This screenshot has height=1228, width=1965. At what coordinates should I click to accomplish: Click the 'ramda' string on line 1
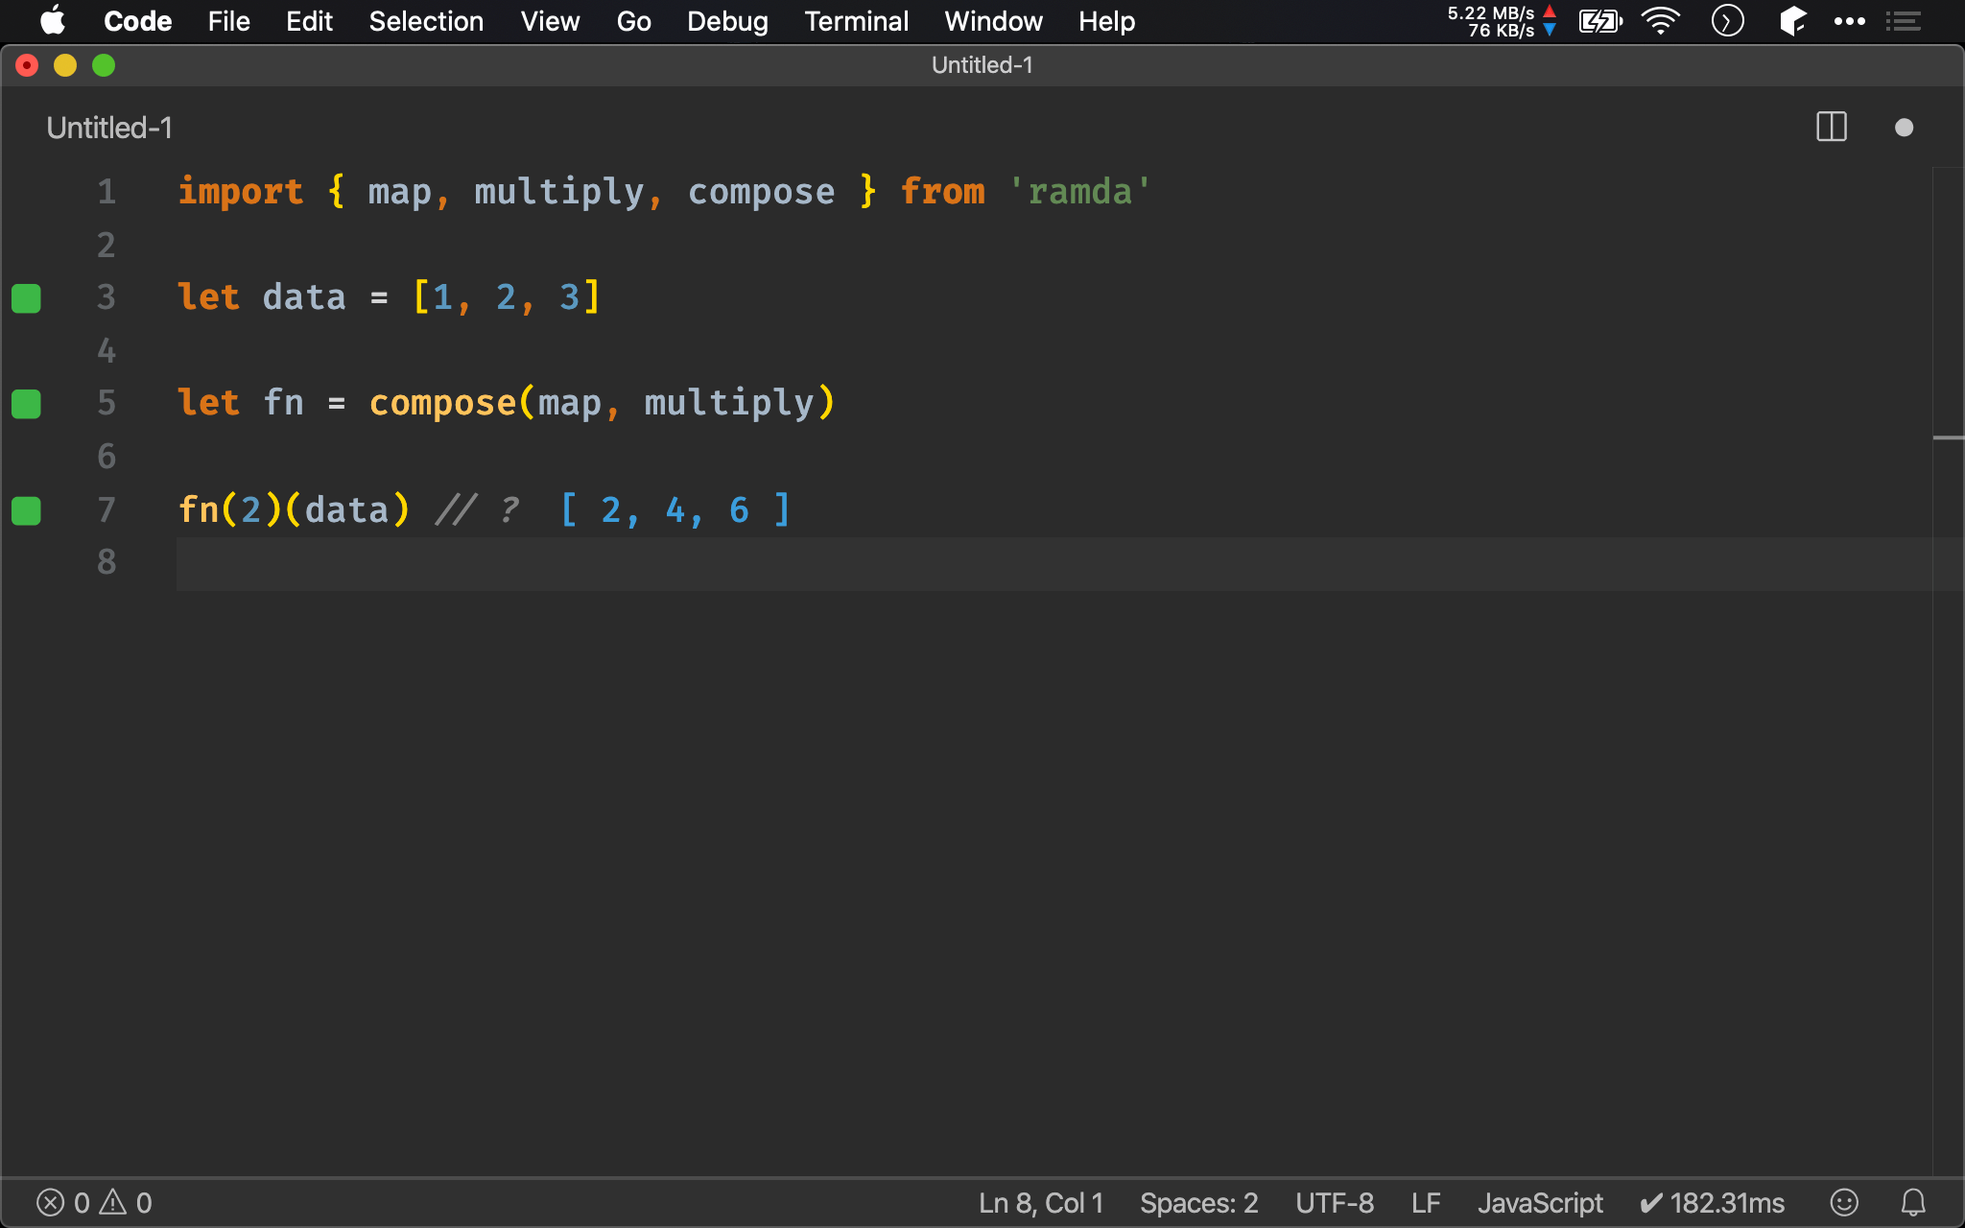pyautogui.click(x=1079, y=192)
